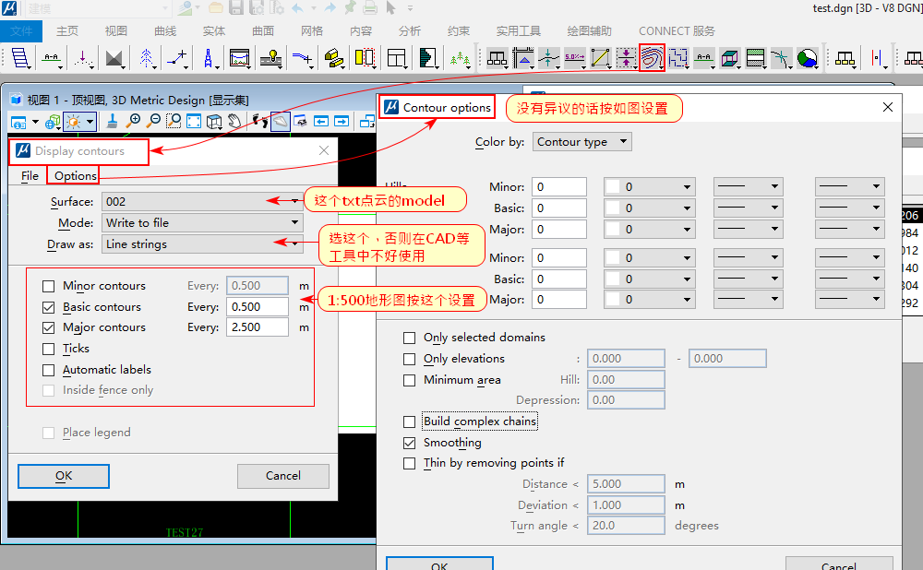Select the colored sphere pie icon
923x570 pixels.
point(807,58)
